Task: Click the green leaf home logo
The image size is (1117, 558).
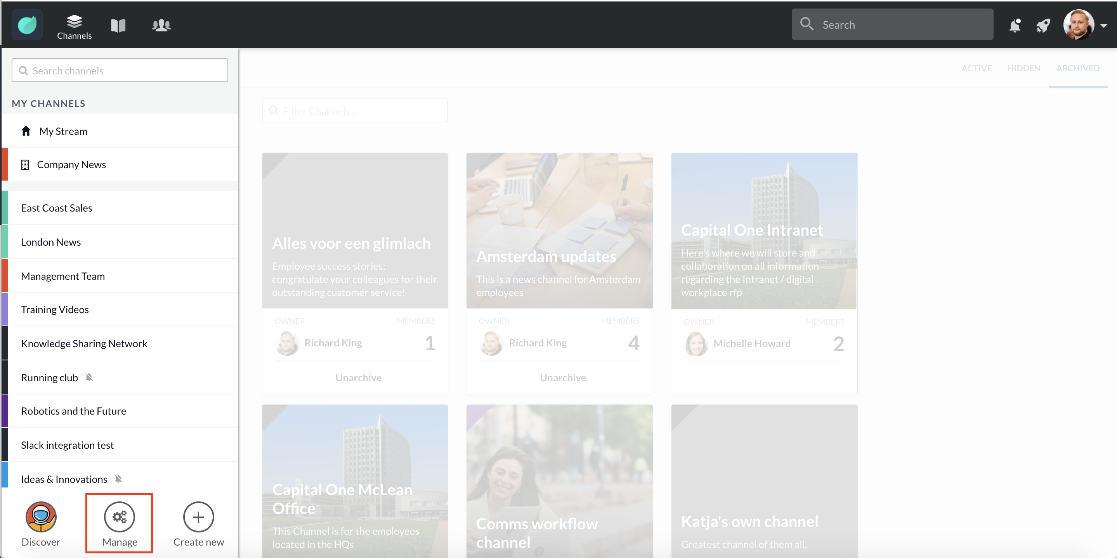Action: 27,25
